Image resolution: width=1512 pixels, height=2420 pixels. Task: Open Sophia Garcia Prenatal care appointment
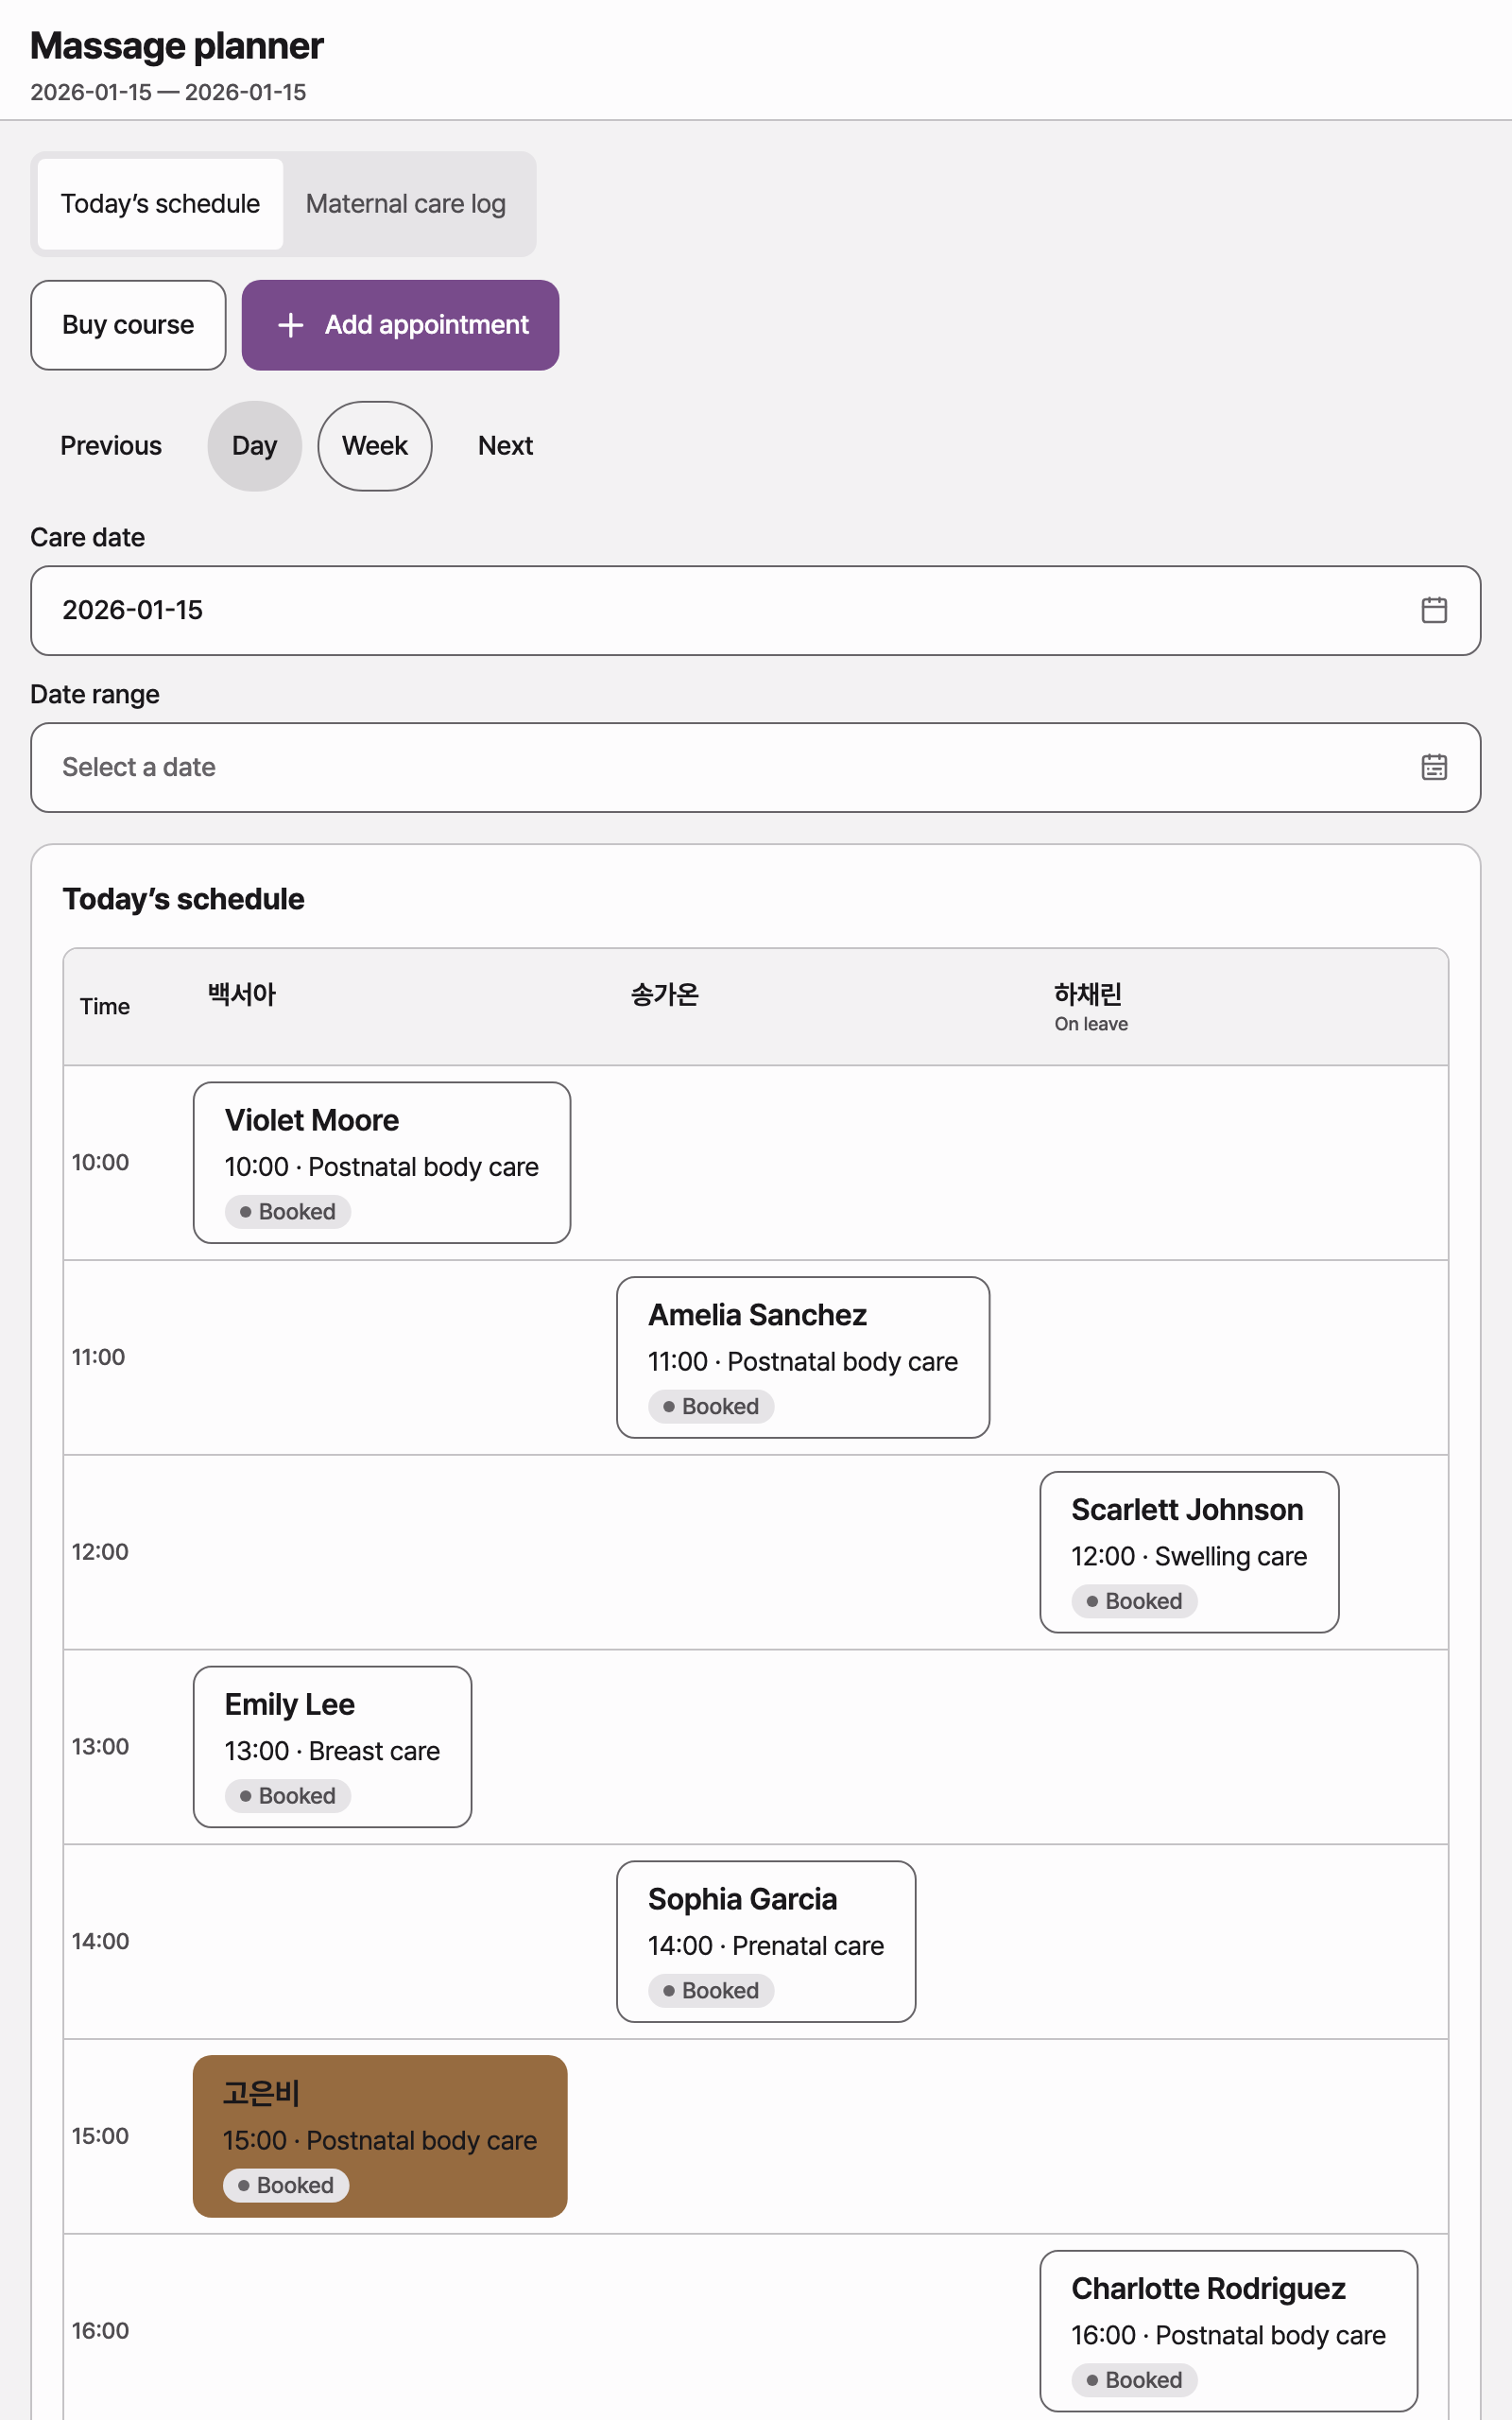pyautogui.click(x=766, y=1941)
